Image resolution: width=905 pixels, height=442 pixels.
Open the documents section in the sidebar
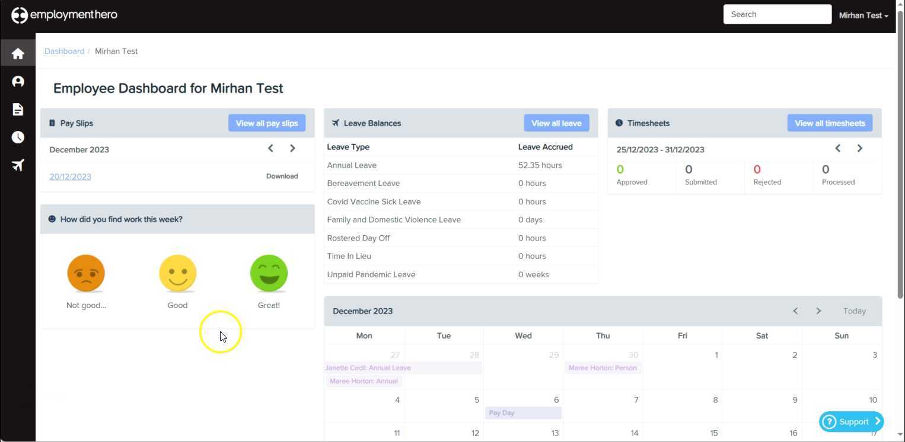18,109
